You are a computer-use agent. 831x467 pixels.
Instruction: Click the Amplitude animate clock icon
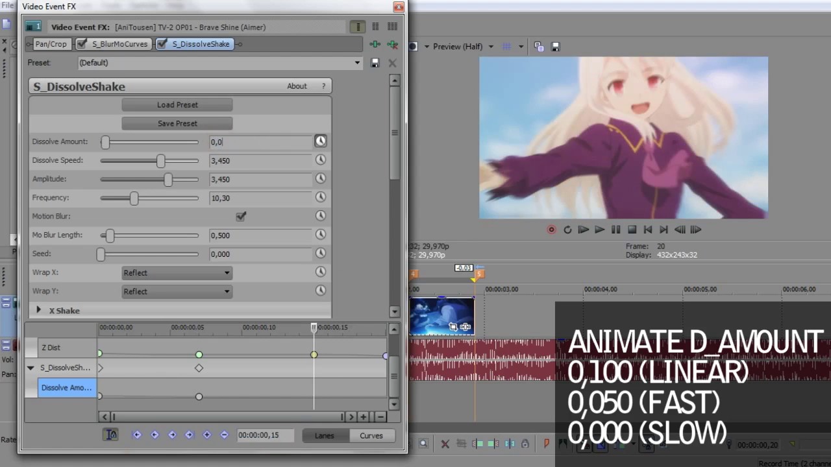tap(321, 179)
